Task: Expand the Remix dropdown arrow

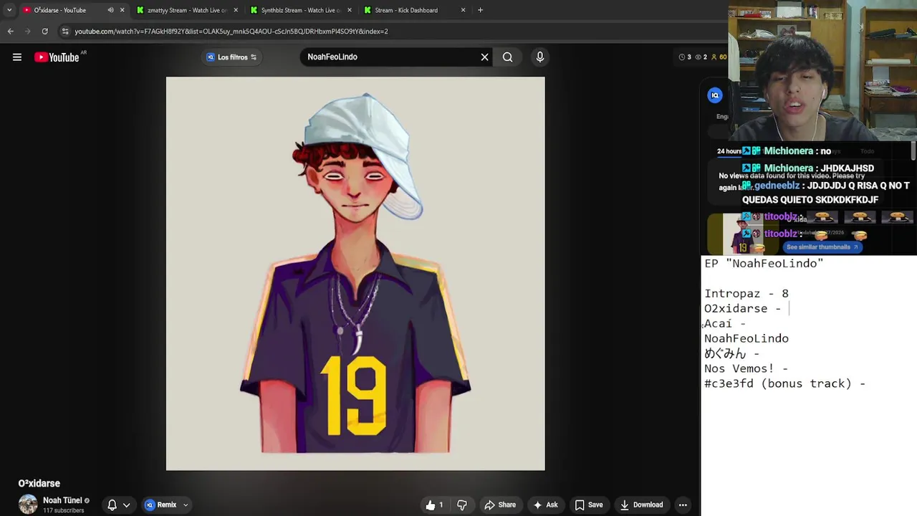Action: tap(186, 505)
